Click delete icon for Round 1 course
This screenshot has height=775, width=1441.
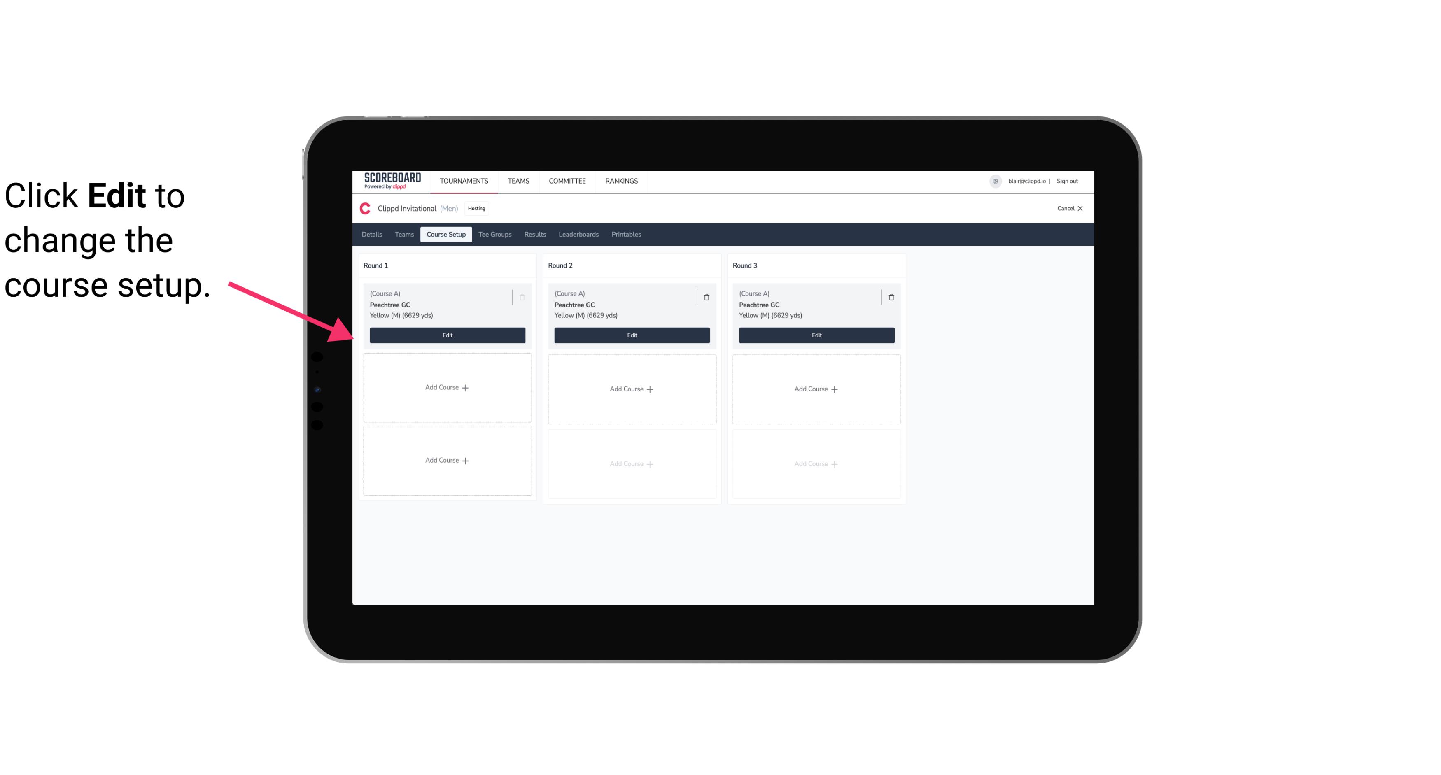[x=522, y=297]
